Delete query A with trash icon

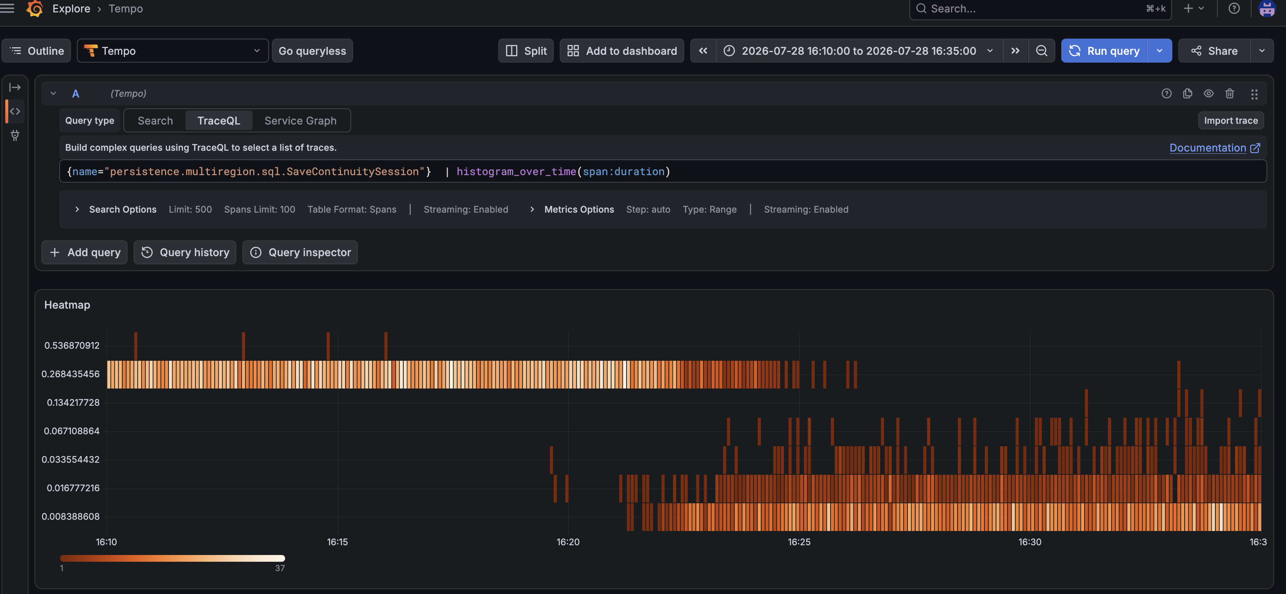tap(1230, 93)
